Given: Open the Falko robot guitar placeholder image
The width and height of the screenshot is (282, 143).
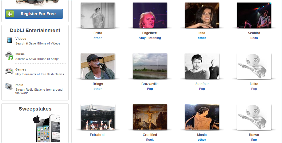Looking at the screenshot, I should tap(254, 66).
